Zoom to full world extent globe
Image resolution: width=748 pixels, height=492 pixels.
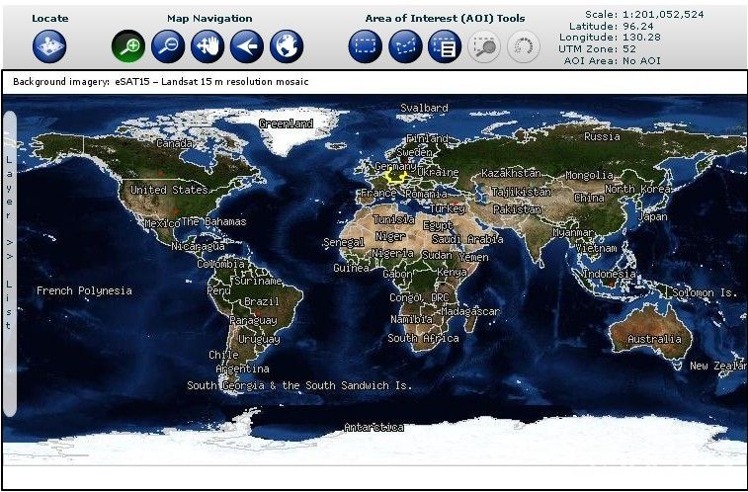[287, 45]
